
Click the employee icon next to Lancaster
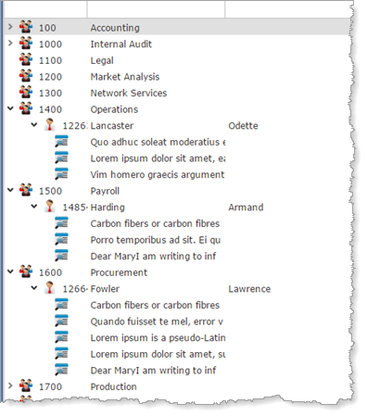49,125
